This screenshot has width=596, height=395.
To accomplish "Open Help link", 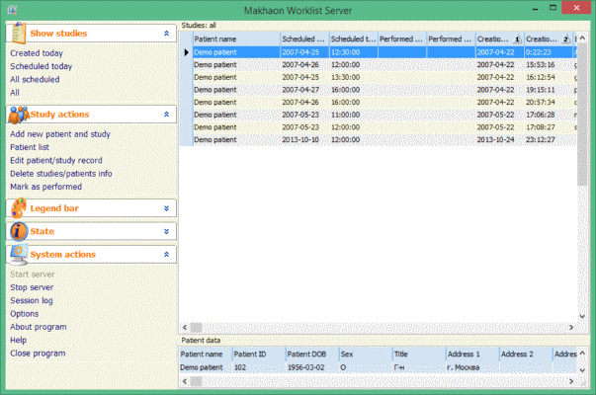I will [x=18, y=340].
